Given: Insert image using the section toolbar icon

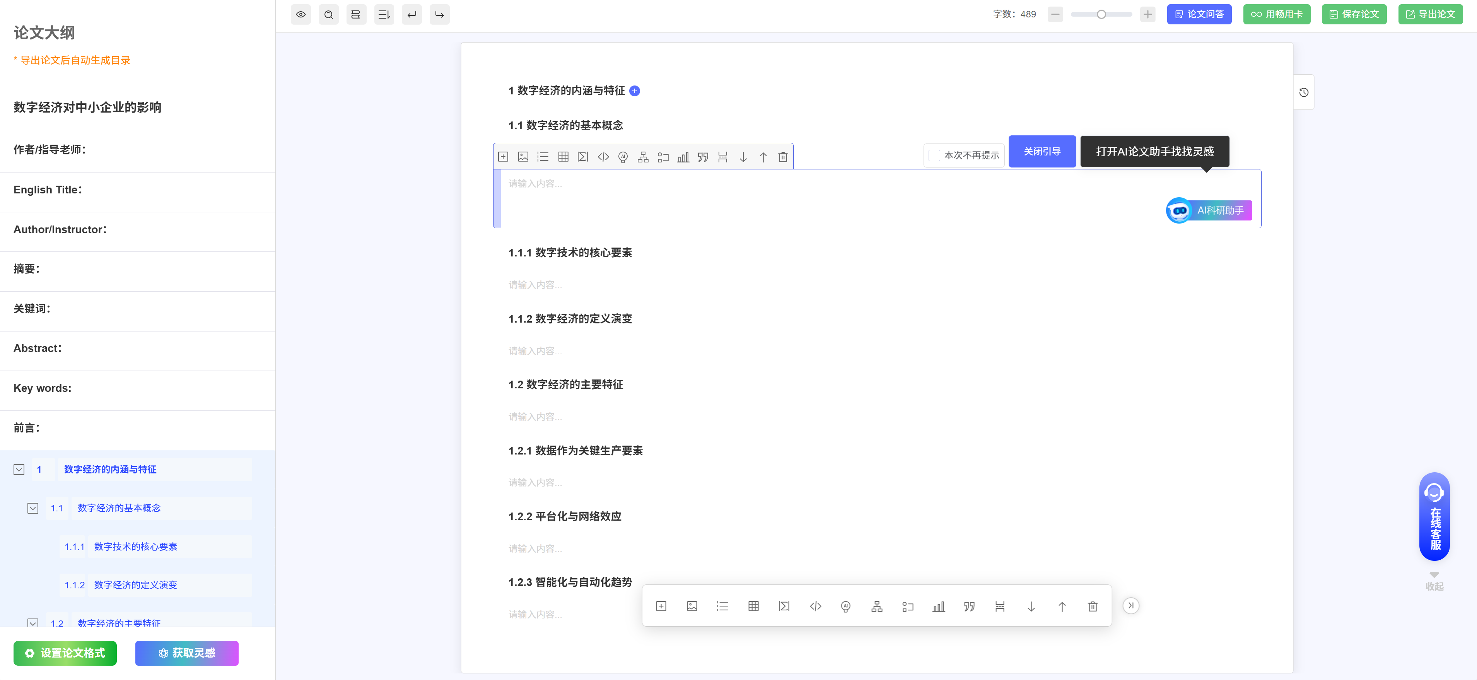Looking at the screenshot, I should [x=523, y=157].
